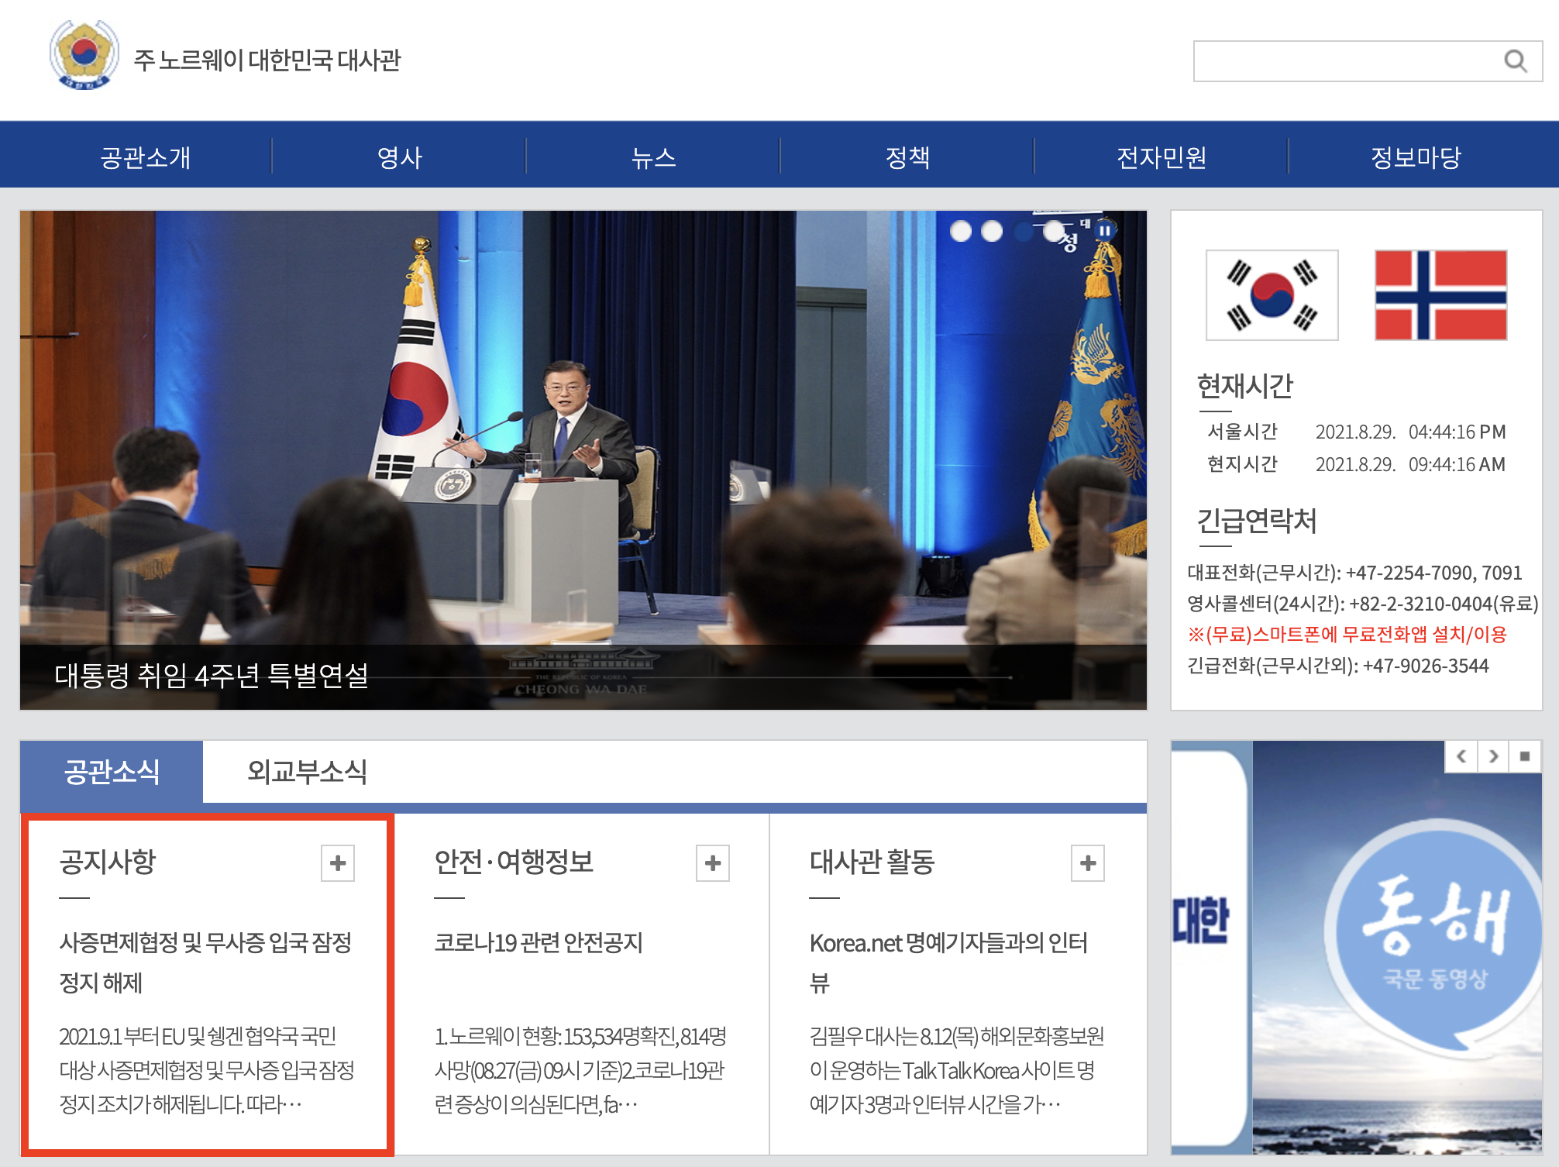
Task: Select the first slideshow indicator dot
Action: click(x=961, y=231)
